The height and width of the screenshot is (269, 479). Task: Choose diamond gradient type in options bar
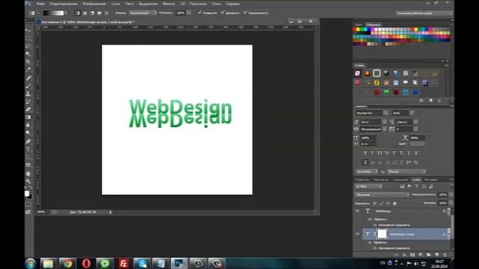[x=106, y=13]
